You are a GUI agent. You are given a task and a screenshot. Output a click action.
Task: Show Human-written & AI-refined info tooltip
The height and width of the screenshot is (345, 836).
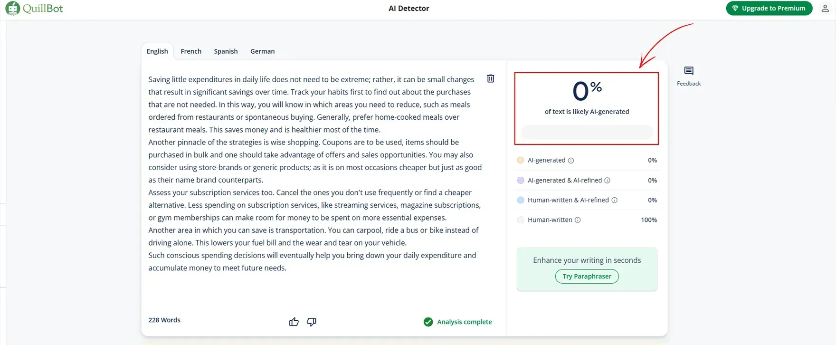[616, 200]
